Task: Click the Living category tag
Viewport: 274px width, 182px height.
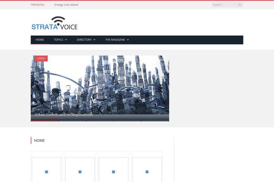Action: point(41,59)
